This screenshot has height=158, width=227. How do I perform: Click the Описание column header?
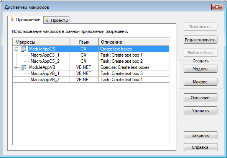click(x=134, y=42)
